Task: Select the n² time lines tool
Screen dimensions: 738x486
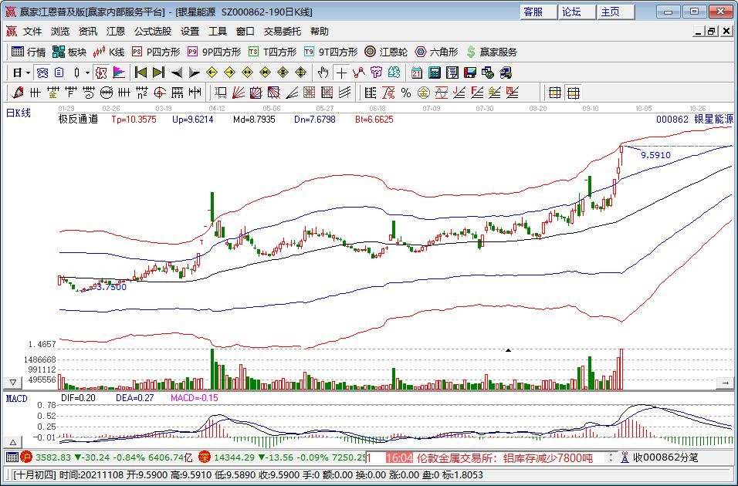Action: click(x=142, y=93)
